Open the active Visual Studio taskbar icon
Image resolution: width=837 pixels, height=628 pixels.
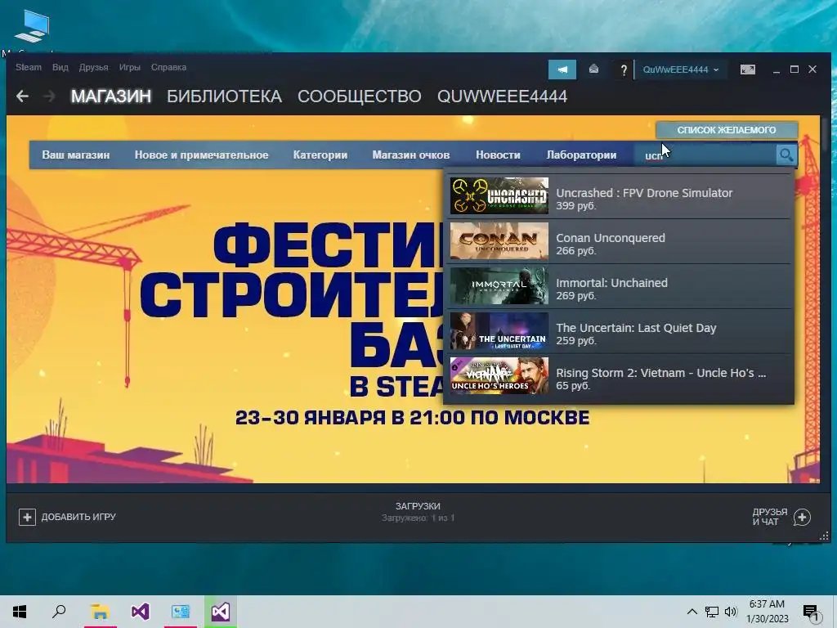pyautogui.click(x=221, y=612)
